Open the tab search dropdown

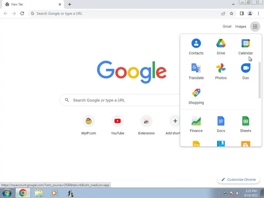pyautogui.click(x=233, y=4)
